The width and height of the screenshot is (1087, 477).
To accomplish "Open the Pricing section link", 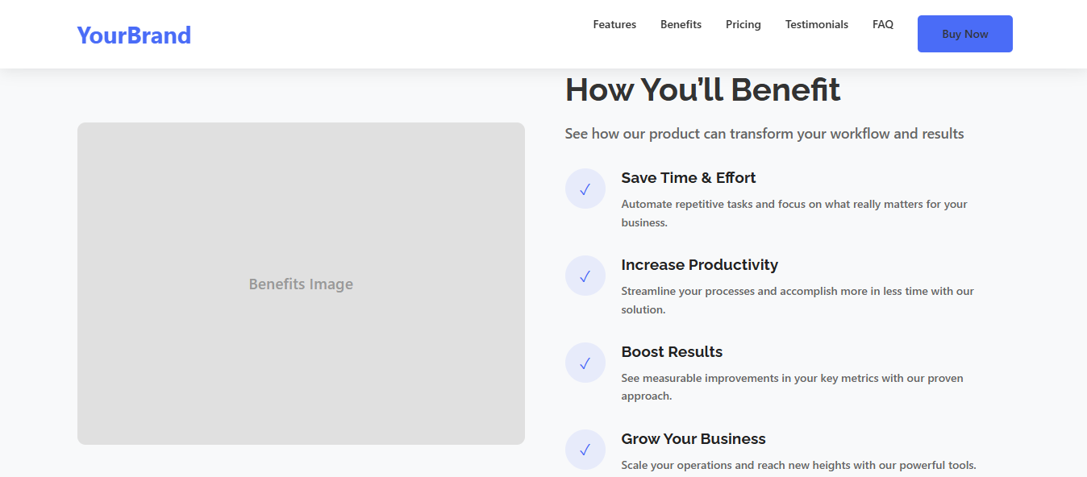I will (743, 24).
